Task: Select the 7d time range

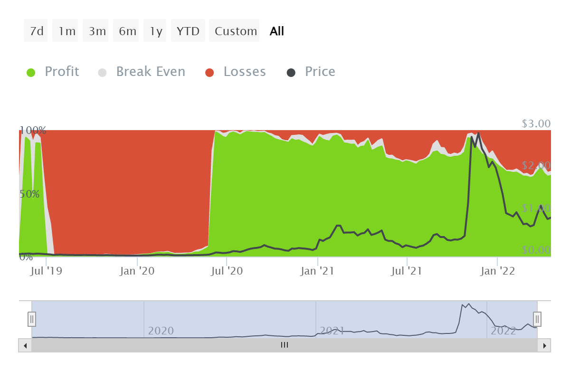Action: coord(36,31)
